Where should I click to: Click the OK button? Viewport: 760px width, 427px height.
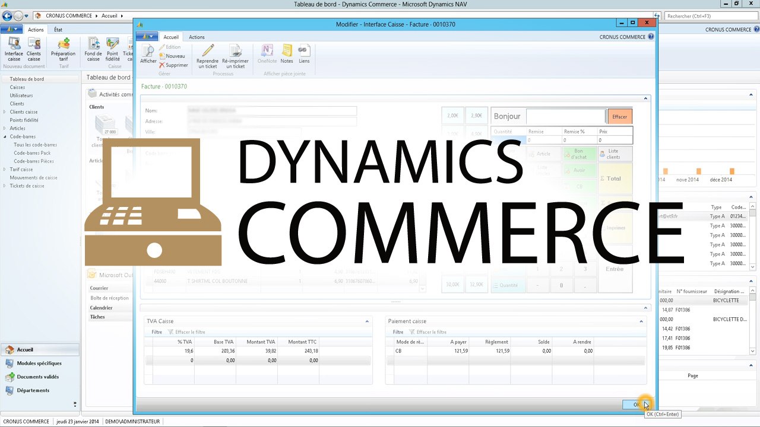(x=636, y=404)
